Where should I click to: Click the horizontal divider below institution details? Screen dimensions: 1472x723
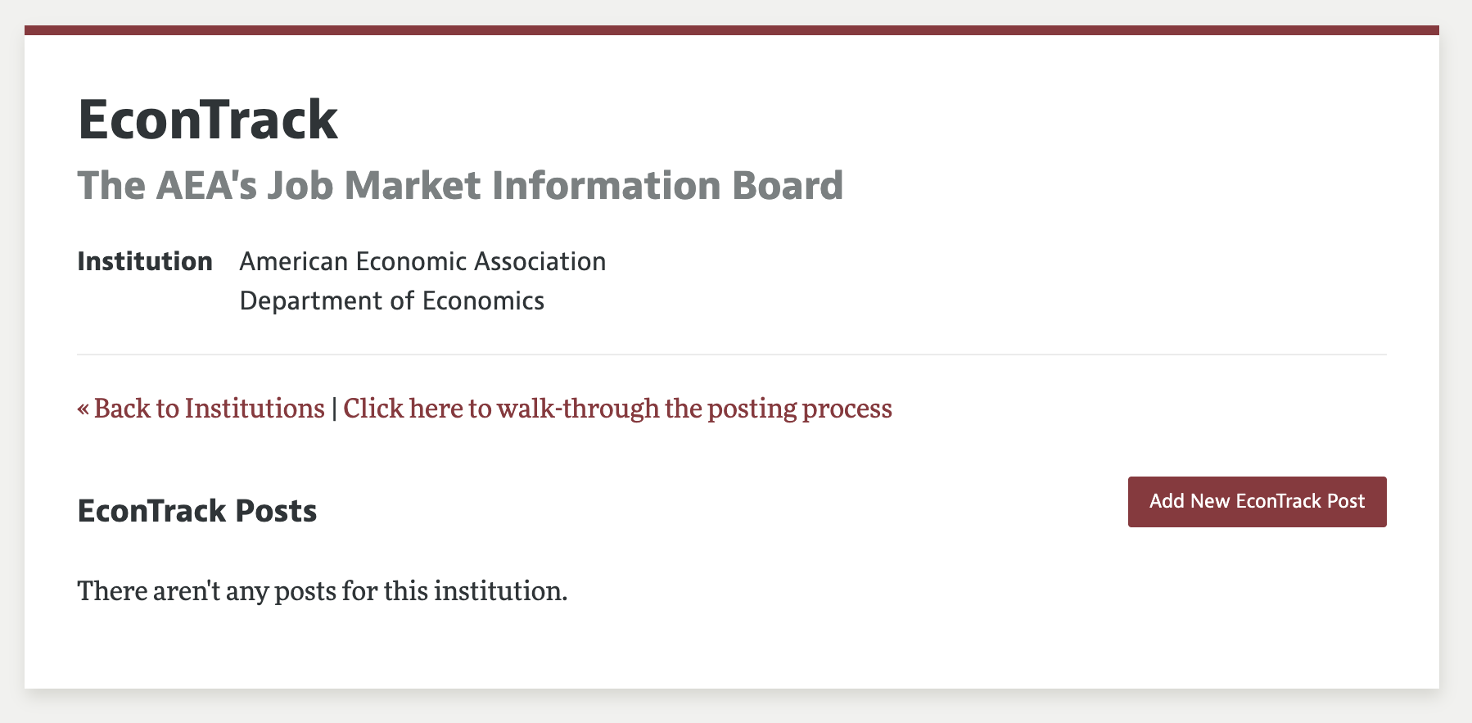[x=731, y=355]
